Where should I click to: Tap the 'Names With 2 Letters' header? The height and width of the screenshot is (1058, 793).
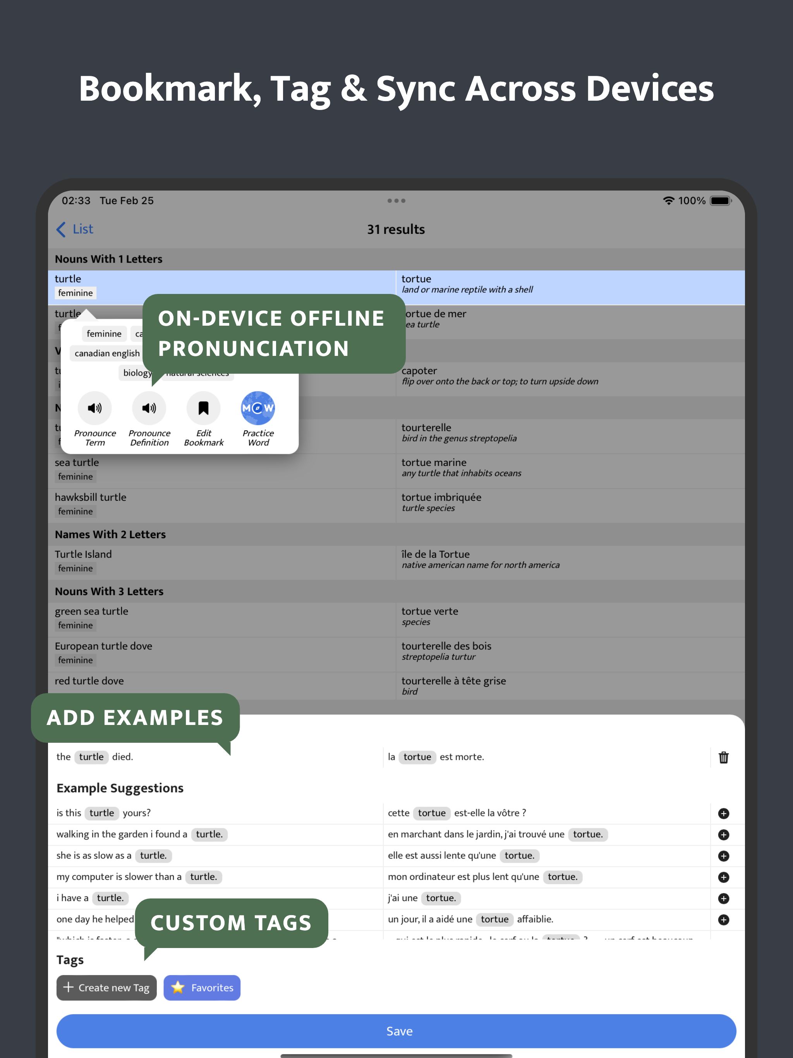396,534
